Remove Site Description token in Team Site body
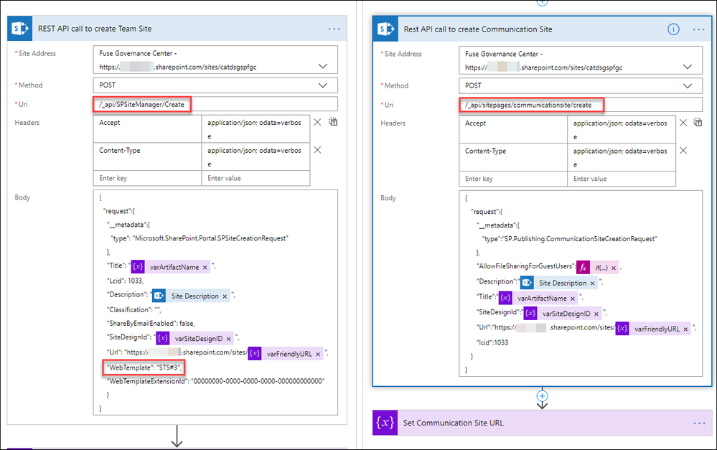This screenshot has width=717, height=450. click(225, 296)
